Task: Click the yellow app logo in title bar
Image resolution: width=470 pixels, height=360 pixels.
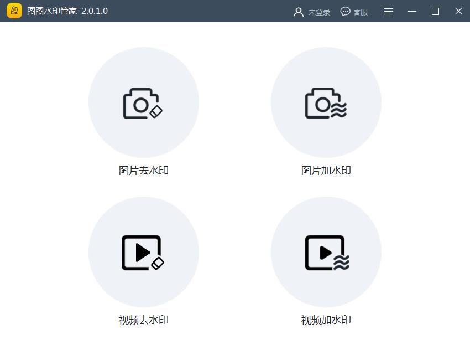Action: point(15,11)
